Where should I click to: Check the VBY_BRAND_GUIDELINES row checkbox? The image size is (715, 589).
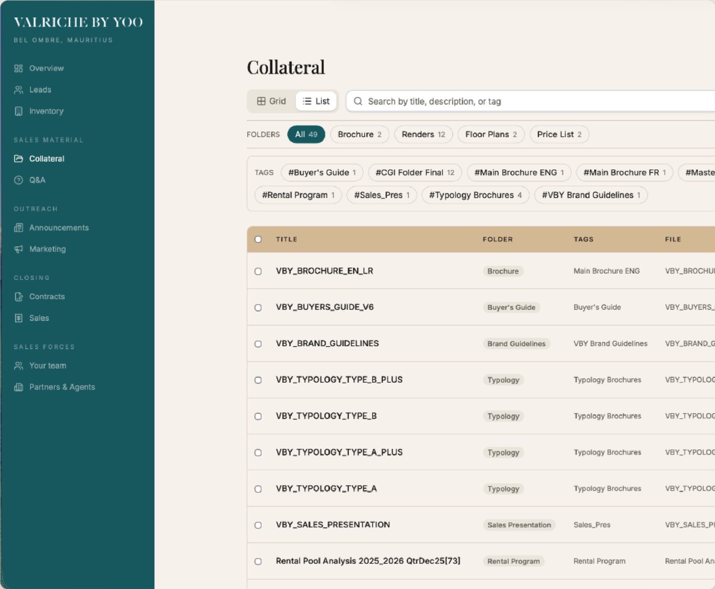[258, 344]
